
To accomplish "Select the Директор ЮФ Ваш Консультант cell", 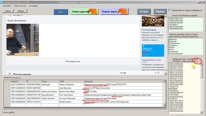I will point(123,88).
